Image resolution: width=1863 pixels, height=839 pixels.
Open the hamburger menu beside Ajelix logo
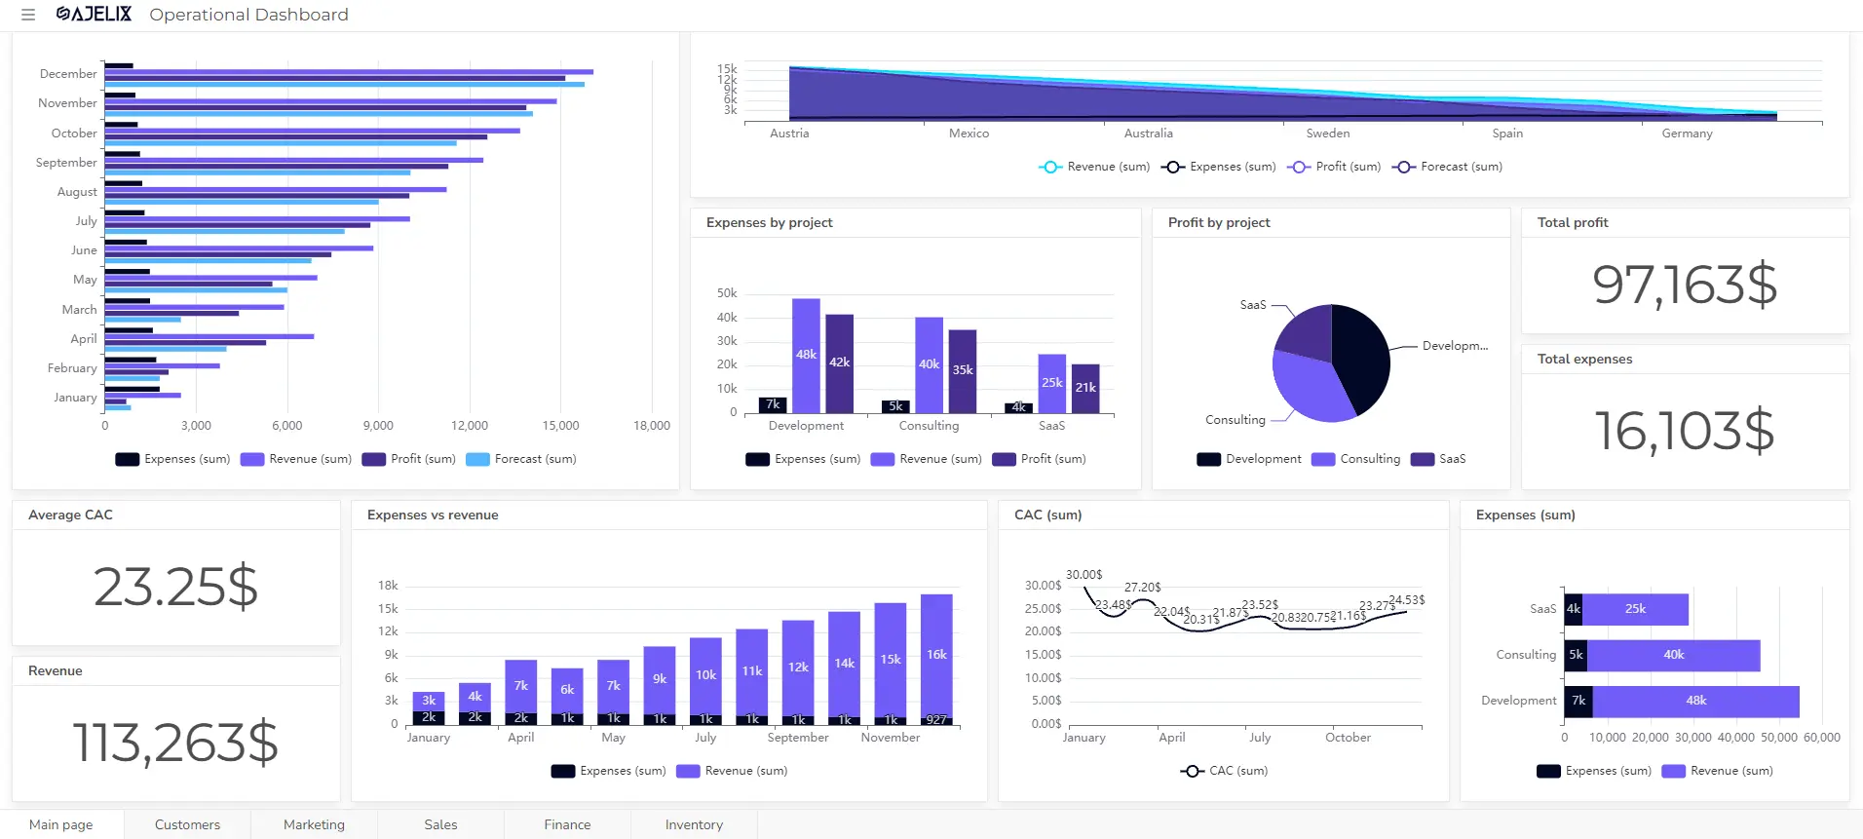click(28, 15)
